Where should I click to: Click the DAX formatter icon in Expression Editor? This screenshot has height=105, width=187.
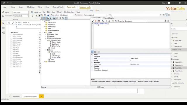pos(99,21)
